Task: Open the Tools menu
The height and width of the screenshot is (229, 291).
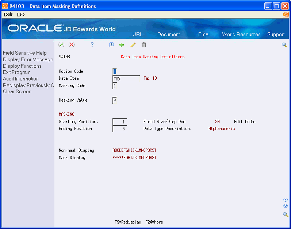Action: tap(8, 14)
